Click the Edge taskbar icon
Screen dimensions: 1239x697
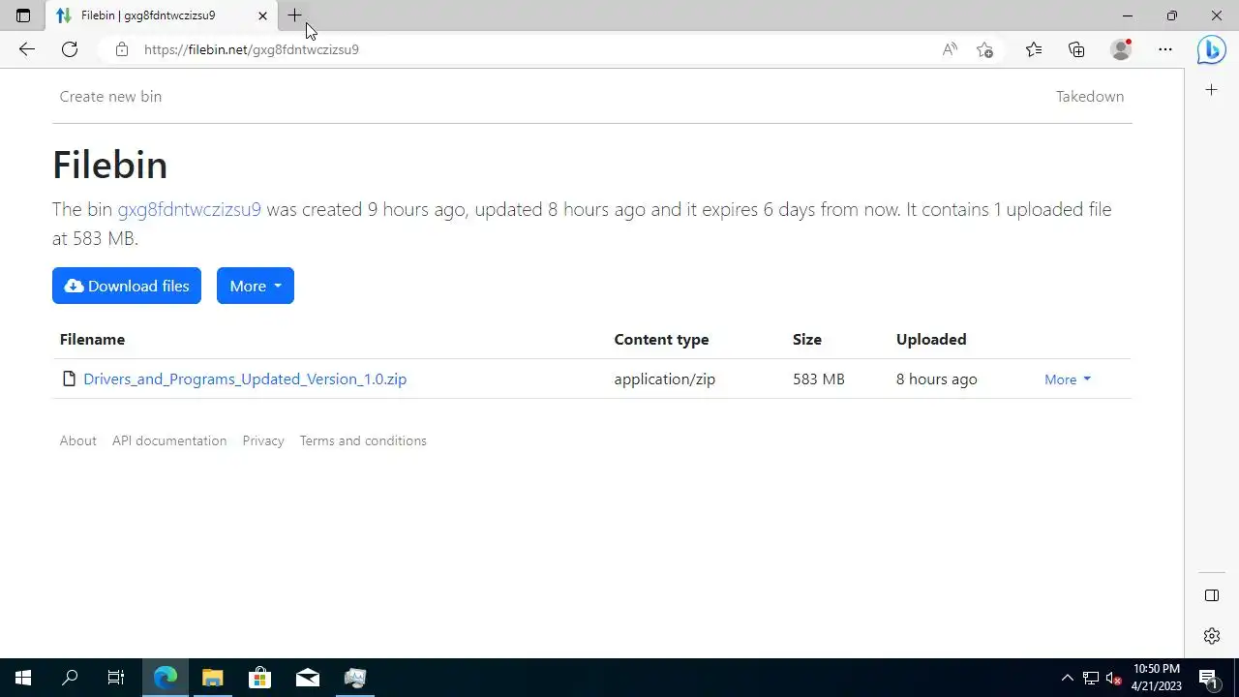tap(166, 678)
